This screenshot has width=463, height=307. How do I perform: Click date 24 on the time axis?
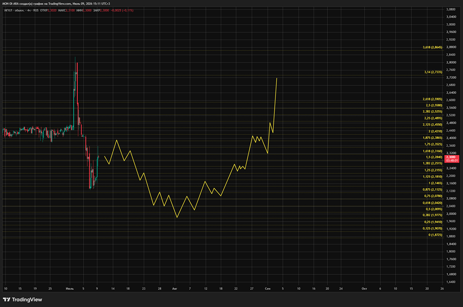click(341, 288)
